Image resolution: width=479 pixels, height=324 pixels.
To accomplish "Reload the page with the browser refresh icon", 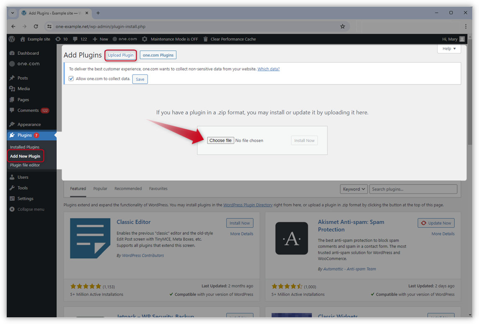I will 36,26.
